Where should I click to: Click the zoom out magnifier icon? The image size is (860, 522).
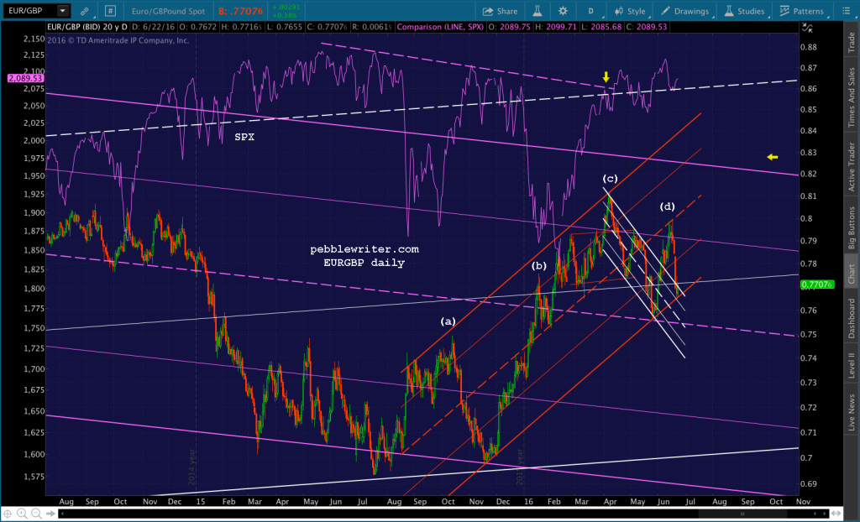click(36, 514)
